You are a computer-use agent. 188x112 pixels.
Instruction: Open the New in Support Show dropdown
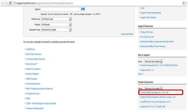pyautogui.click(x=153, y=62)
